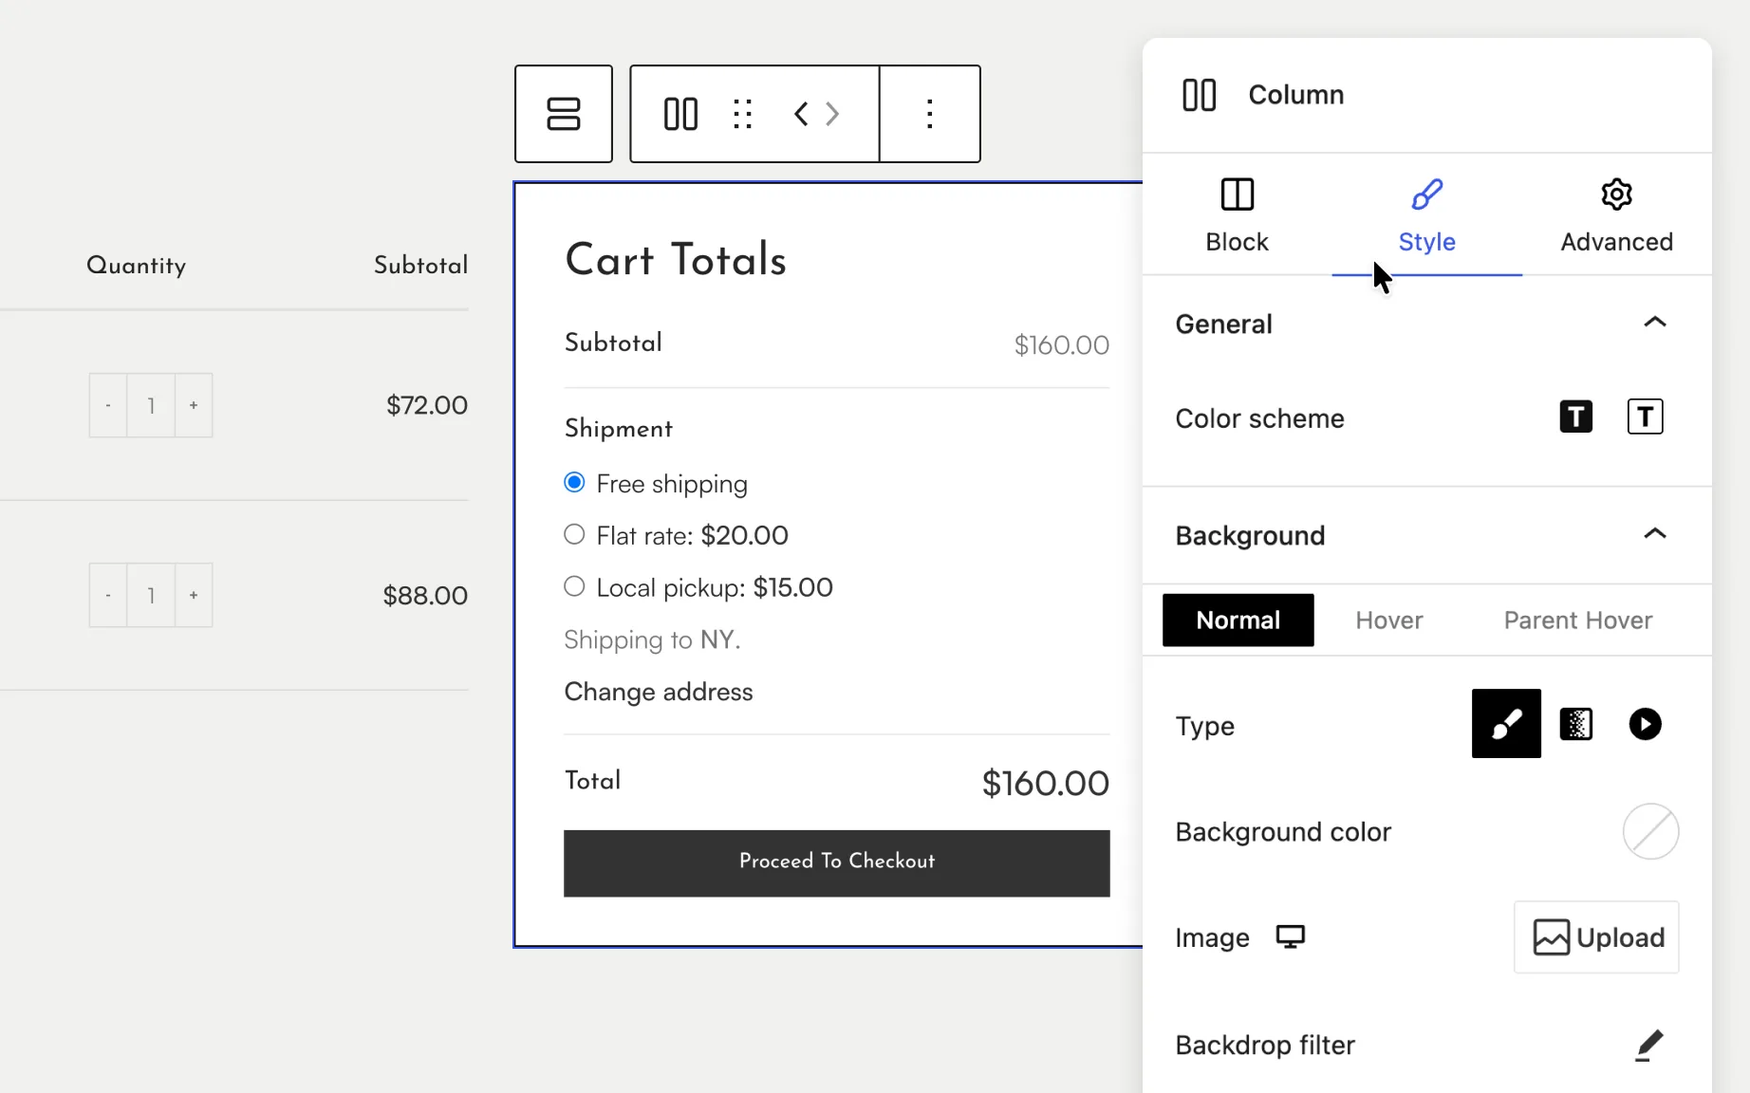The height and width of the screenshot is (1093, 1750).
Task: Click the "Shipping to NY." text
Action: 652,640
